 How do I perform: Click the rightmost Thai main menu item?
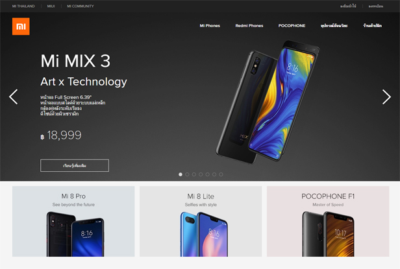pyautogui.click(x=373, y=26)
